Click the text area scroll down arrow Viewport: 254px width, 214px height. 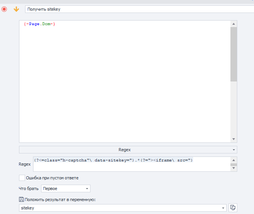(x=233, y=139)
